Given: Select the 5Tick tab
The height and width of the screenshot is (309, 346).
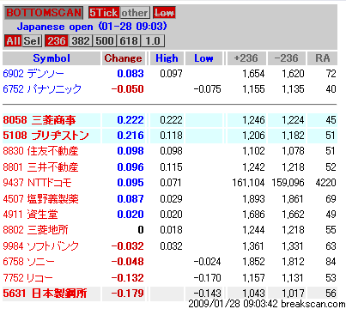Looking at the screenshot, I should point(104,13).
